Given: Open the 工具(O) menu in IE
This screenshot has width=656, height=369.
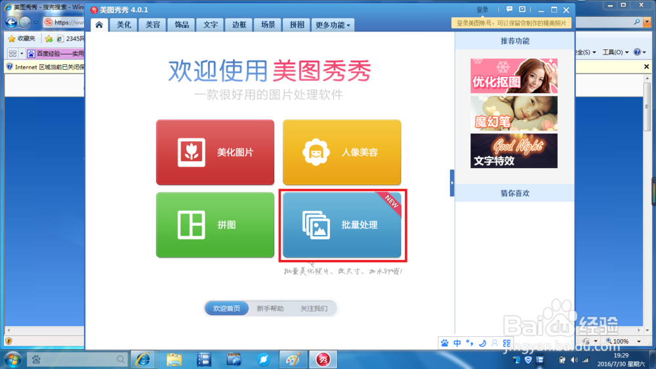Looking at the screenshot, I should click(x=615, y=53).
